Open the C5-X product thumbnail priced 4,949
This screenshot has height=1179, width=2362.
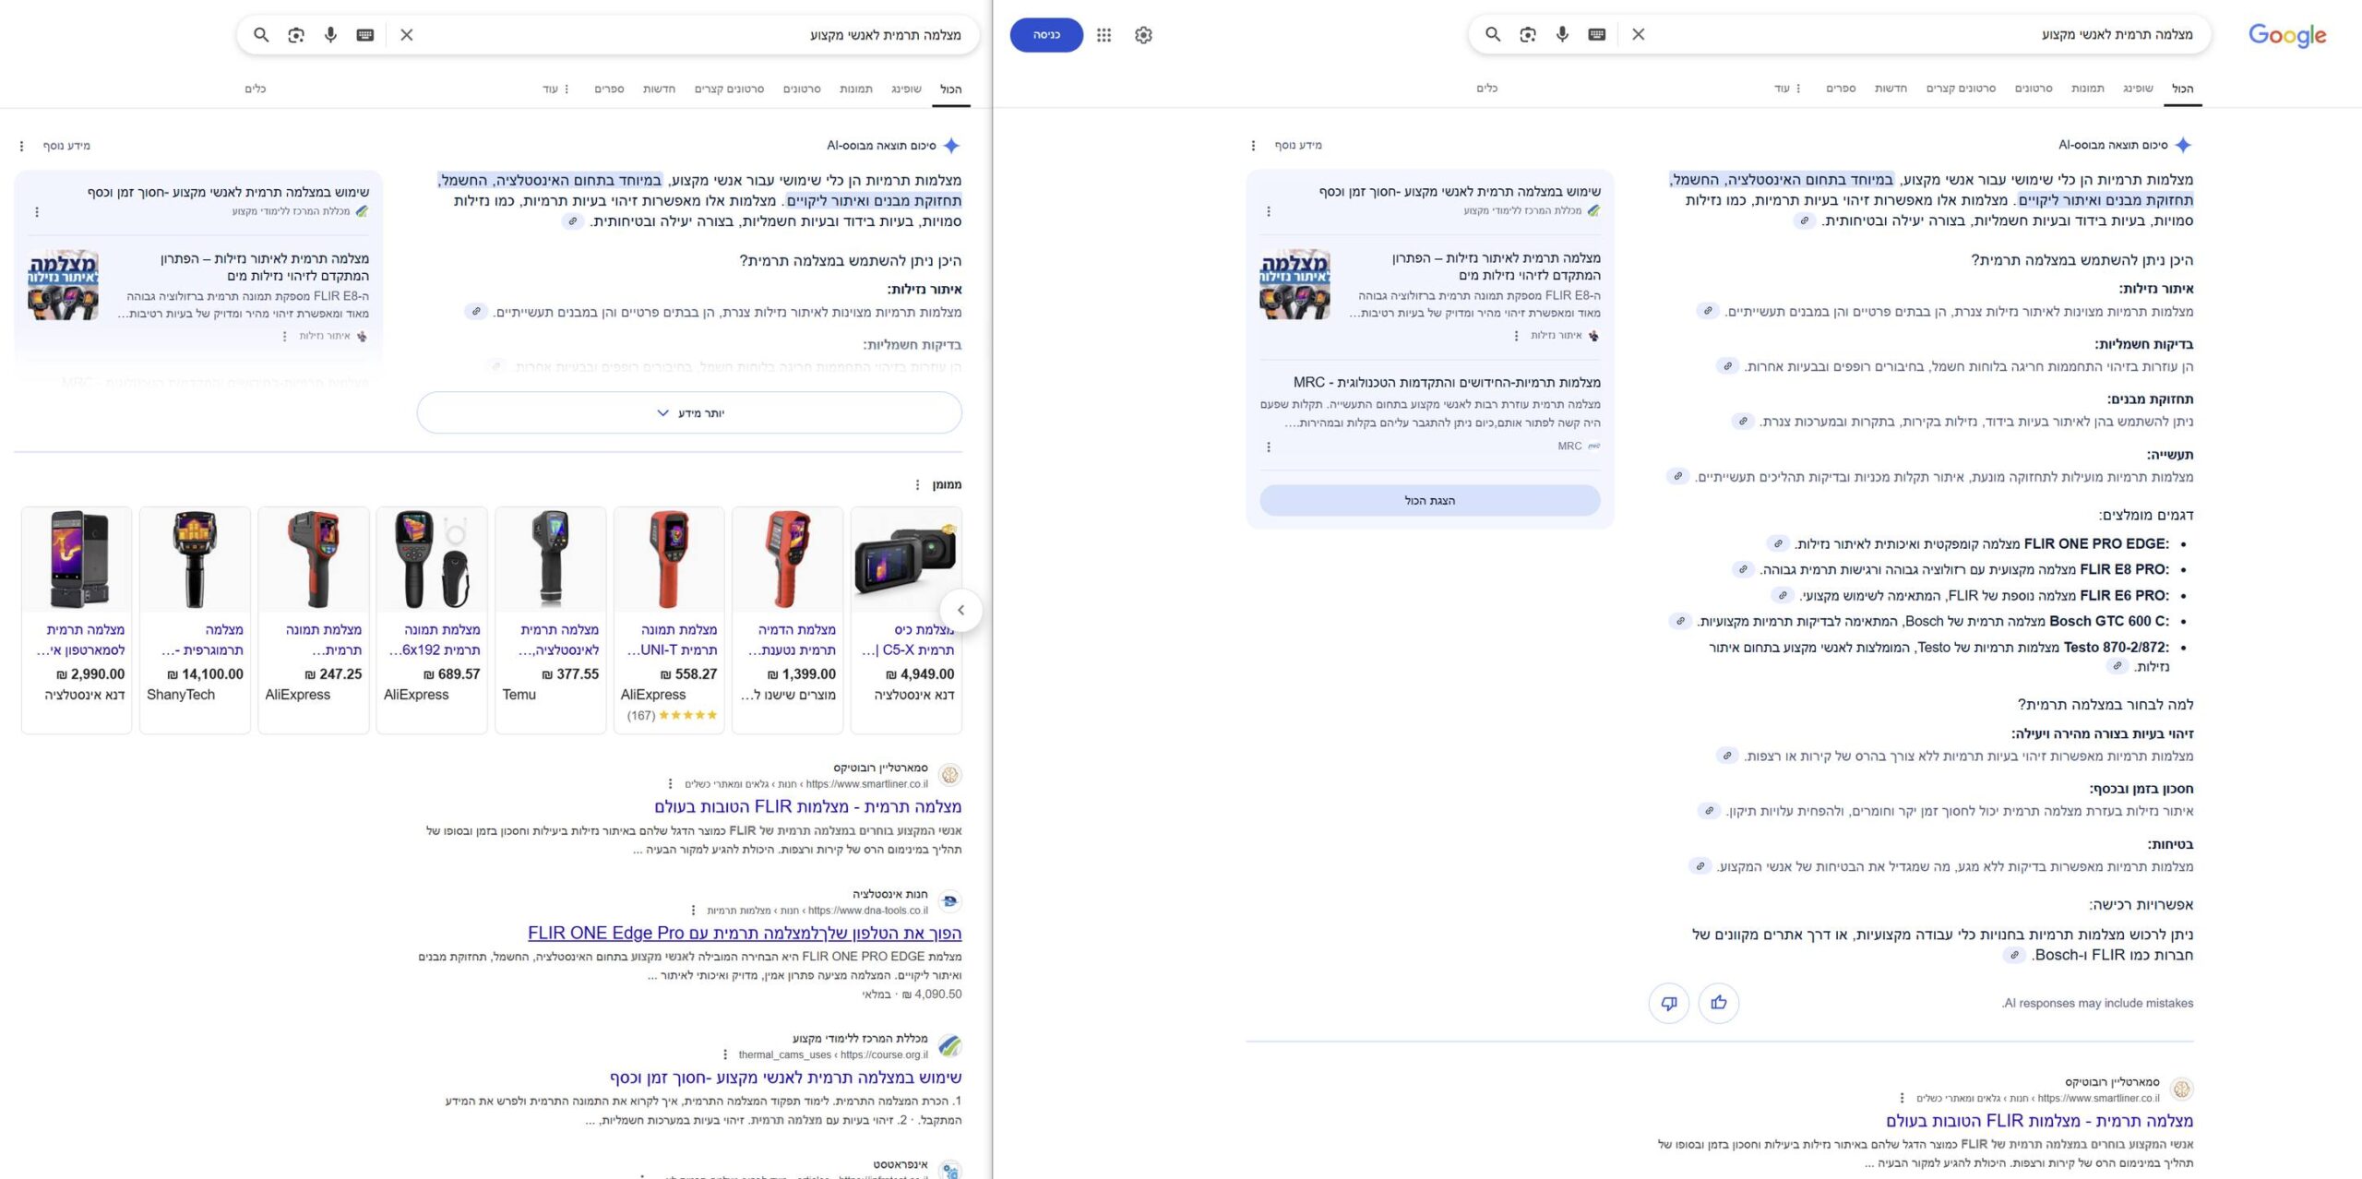906,560
